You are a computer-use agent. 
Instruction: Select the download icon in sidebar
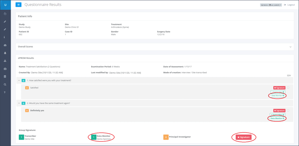tap(5, 61)
